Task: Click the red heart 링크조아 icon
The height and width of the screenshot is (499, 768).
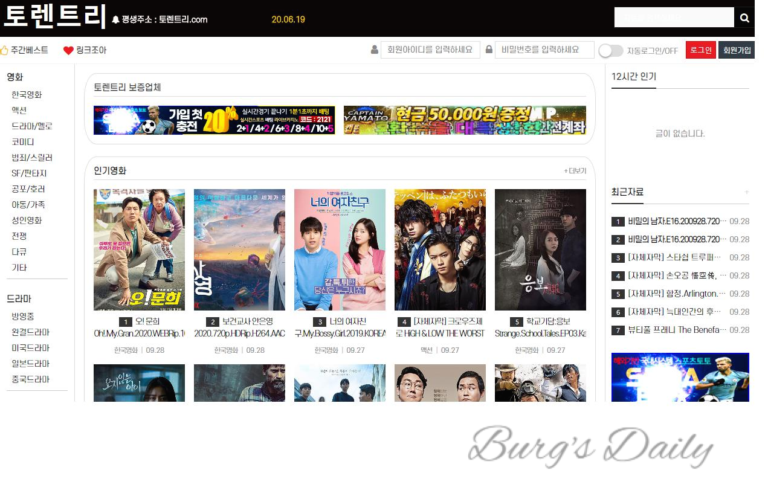Action: click(x=68, y=50)
